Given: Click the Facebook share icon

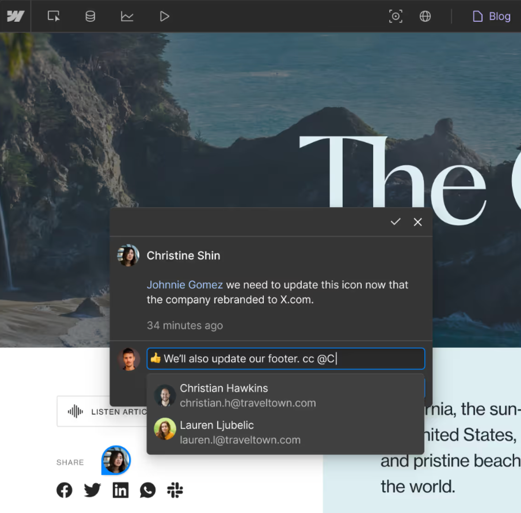Looking at the screenshot, I should [64, 490].
